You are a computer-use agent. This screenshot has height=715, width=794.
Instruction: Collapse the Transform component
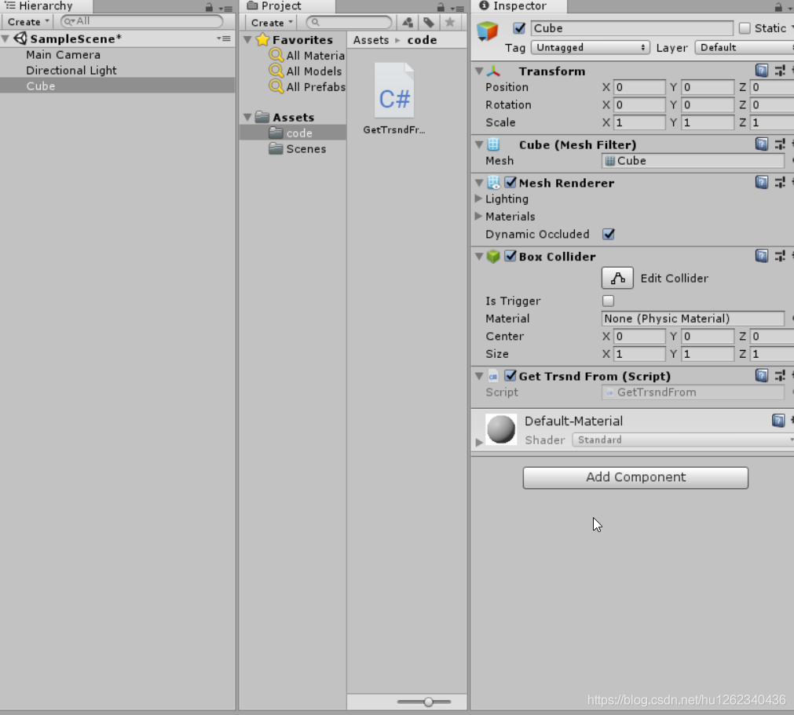click(479, 71)
